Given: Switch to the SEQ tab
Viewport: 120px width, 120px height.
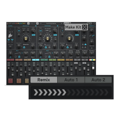Looking at the screenshot, I should (x=85, y=60).
